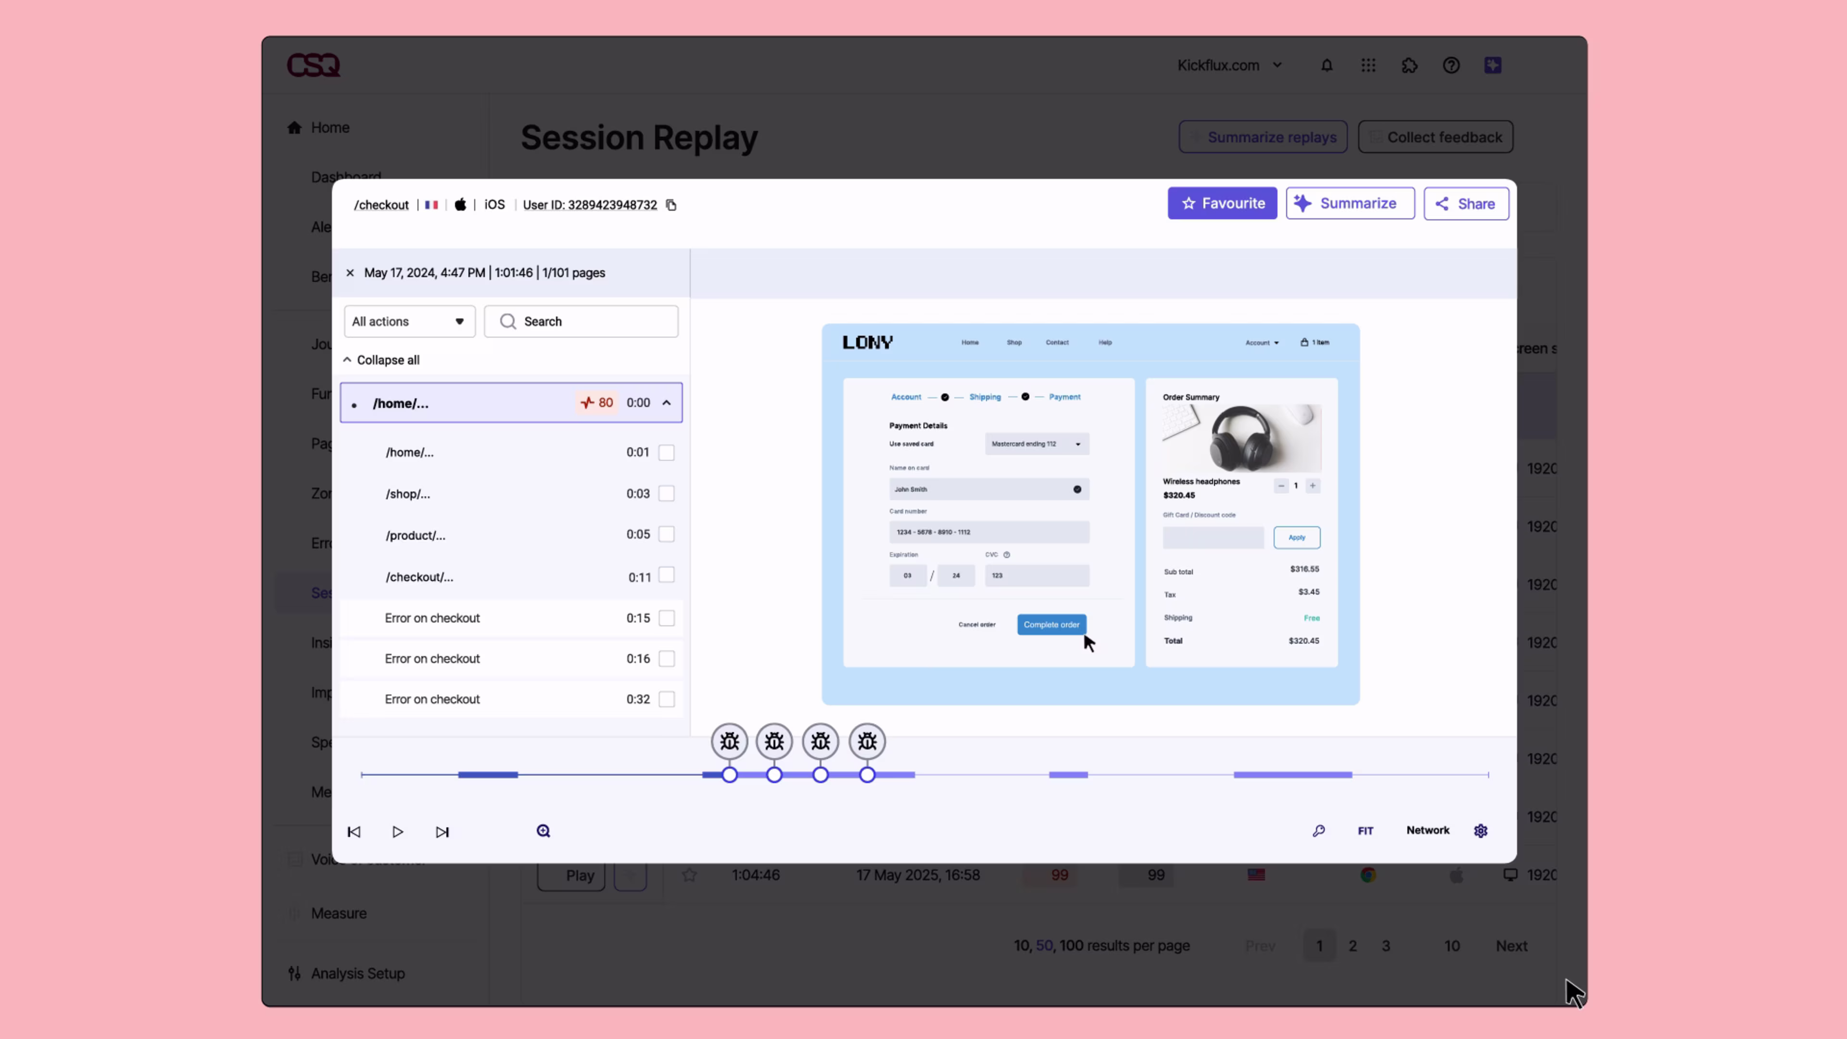Open Measure in the sidebar
The width and height of the screenshot is (1847, 1039).
339,913
